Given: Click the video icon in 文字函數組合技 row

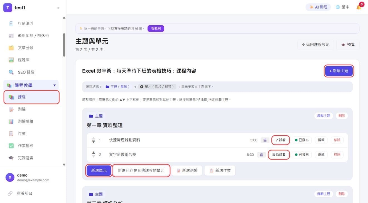Looking at the screenshot, I should click(261, 155).
